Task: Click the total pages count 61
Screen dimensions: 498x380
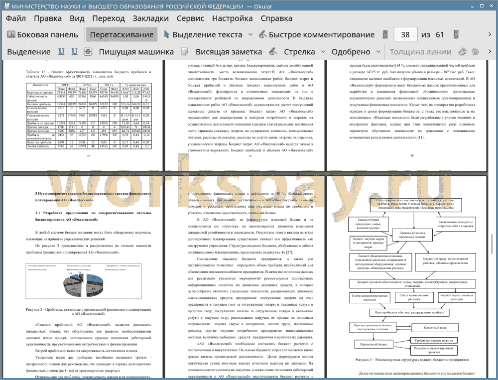Action: pos(440,35)
